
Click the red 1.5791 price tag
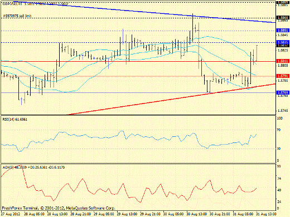pos(283,76)
